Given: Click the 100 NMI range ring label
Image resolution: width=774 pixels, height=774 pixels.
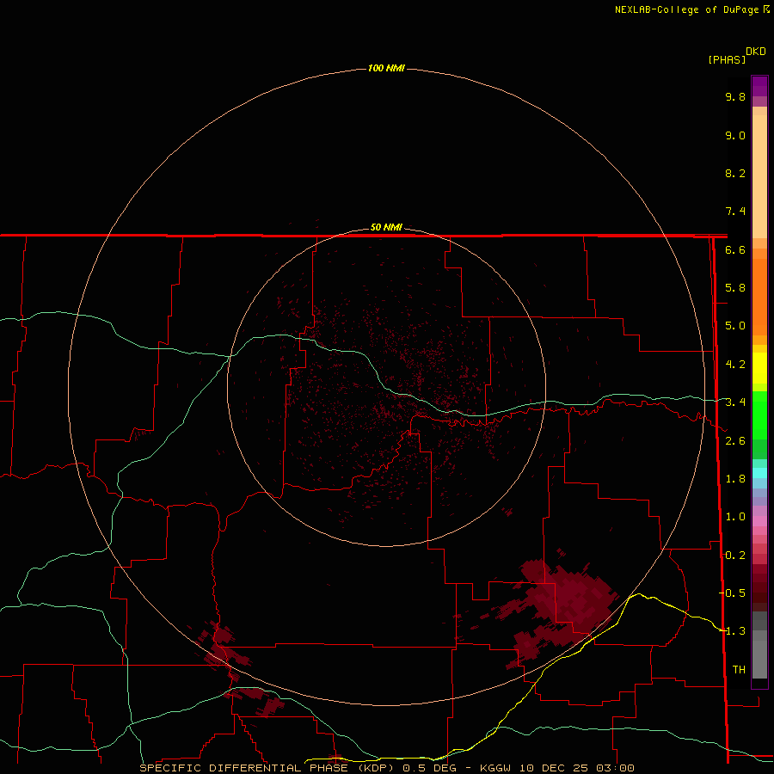Looking at the screenshot, I should (386, 68).
